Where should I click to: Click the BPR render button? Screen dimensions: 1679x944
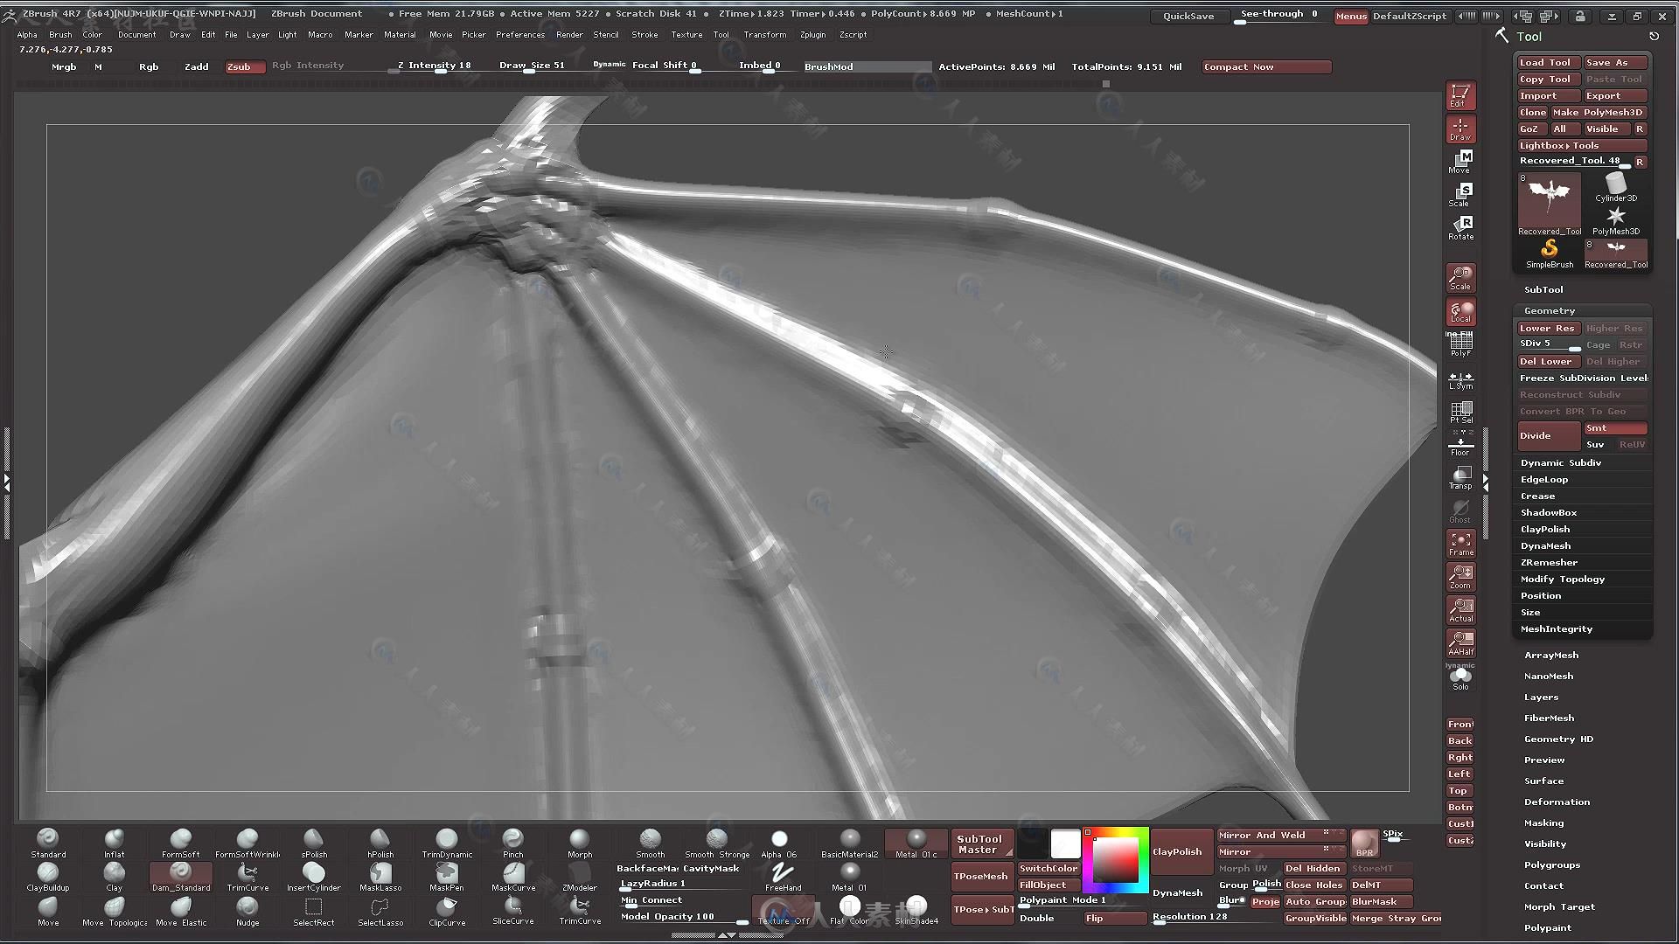click(1364, 843)
